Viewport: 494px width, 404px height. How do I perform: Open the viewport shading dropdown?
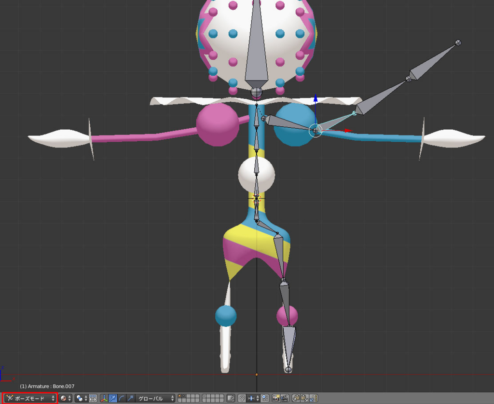[66, 398]
